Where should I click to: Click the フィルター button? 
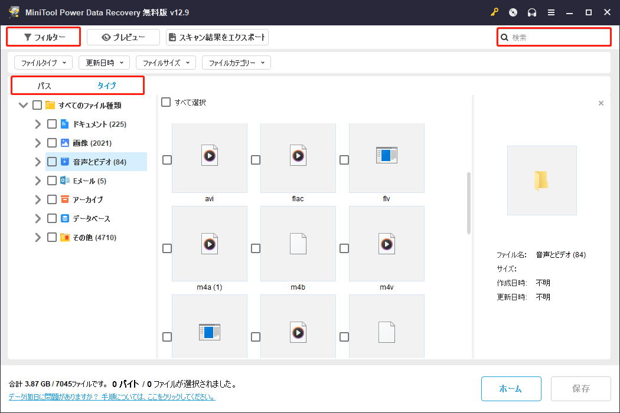44,37
